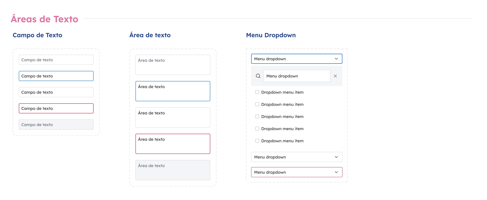Tick the fourth Dropdown menu item checkbox
Screen dimensions: 487x200
pyautogui.click(x=257, y=129)
